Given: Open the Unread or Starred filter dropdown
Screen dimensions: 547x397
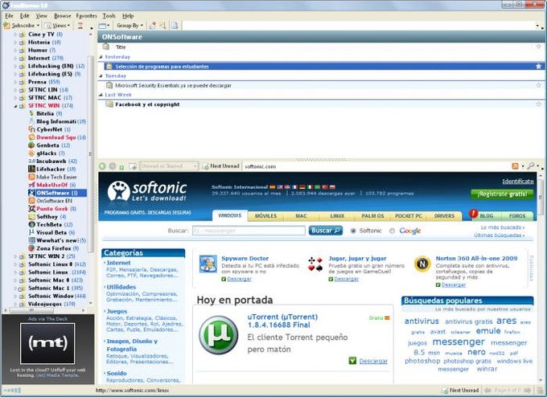Looking at the screenshot, I should pyautogui.click(x=169, y=166).
